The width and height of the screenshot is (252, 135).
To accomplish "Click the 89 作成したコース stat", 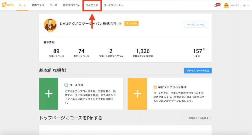I will [56, 53].
